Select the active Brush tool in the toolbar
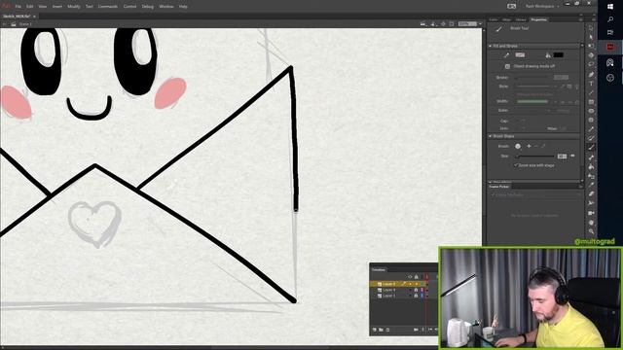 (x=591, y=147)
